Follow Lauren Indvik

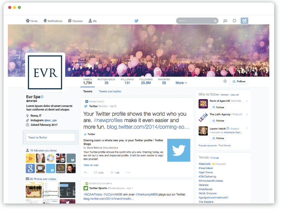218,138
